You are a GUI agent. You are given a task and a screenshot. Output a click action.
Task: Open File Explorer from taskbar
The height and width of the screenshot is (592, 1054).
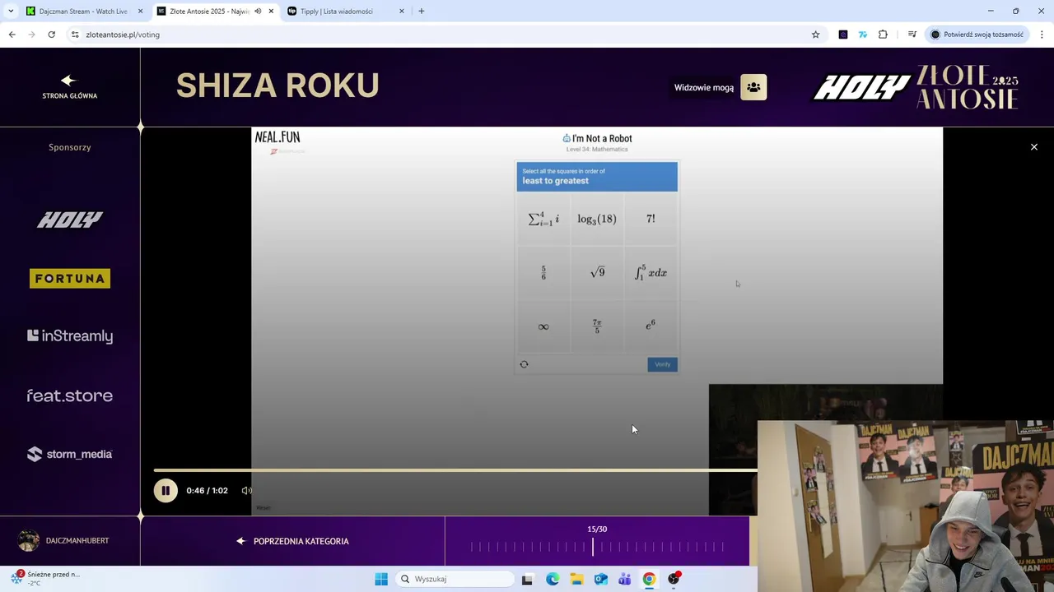tap(576, 579)
